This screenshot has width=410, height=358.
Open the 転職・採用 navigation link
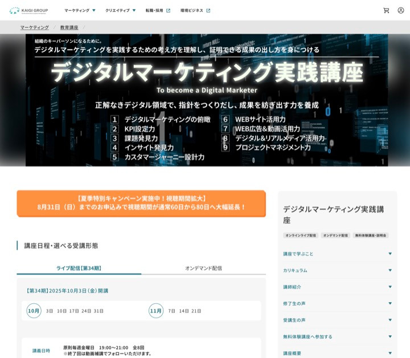point(154,10)
